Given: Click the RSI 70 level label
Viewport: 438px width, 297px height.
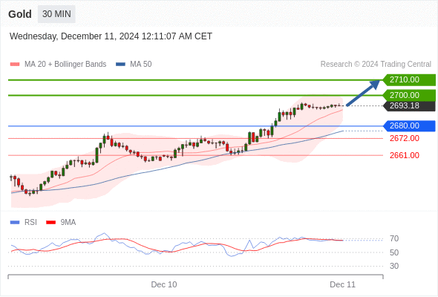Looking at the screenshot, I should point(394,238).
